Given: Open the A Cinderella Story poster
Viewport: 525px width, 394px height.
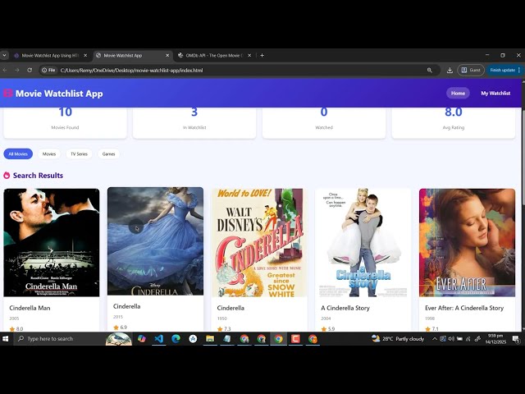Looking at the screenshot, I should (363, 243).
